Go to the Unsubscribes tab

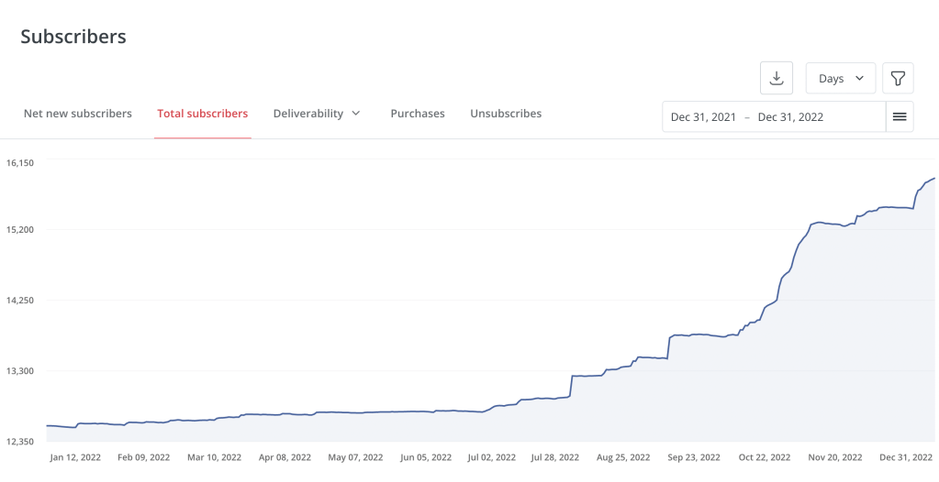(x=506, y=114)
